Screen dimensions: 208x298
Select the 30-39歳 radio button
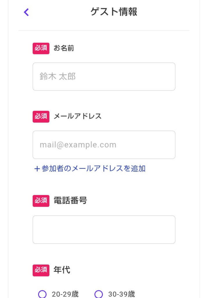click(x=99, y=294)
